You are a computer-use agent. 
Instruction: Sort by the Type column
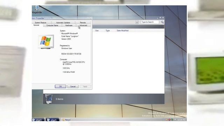coord(108,30)
